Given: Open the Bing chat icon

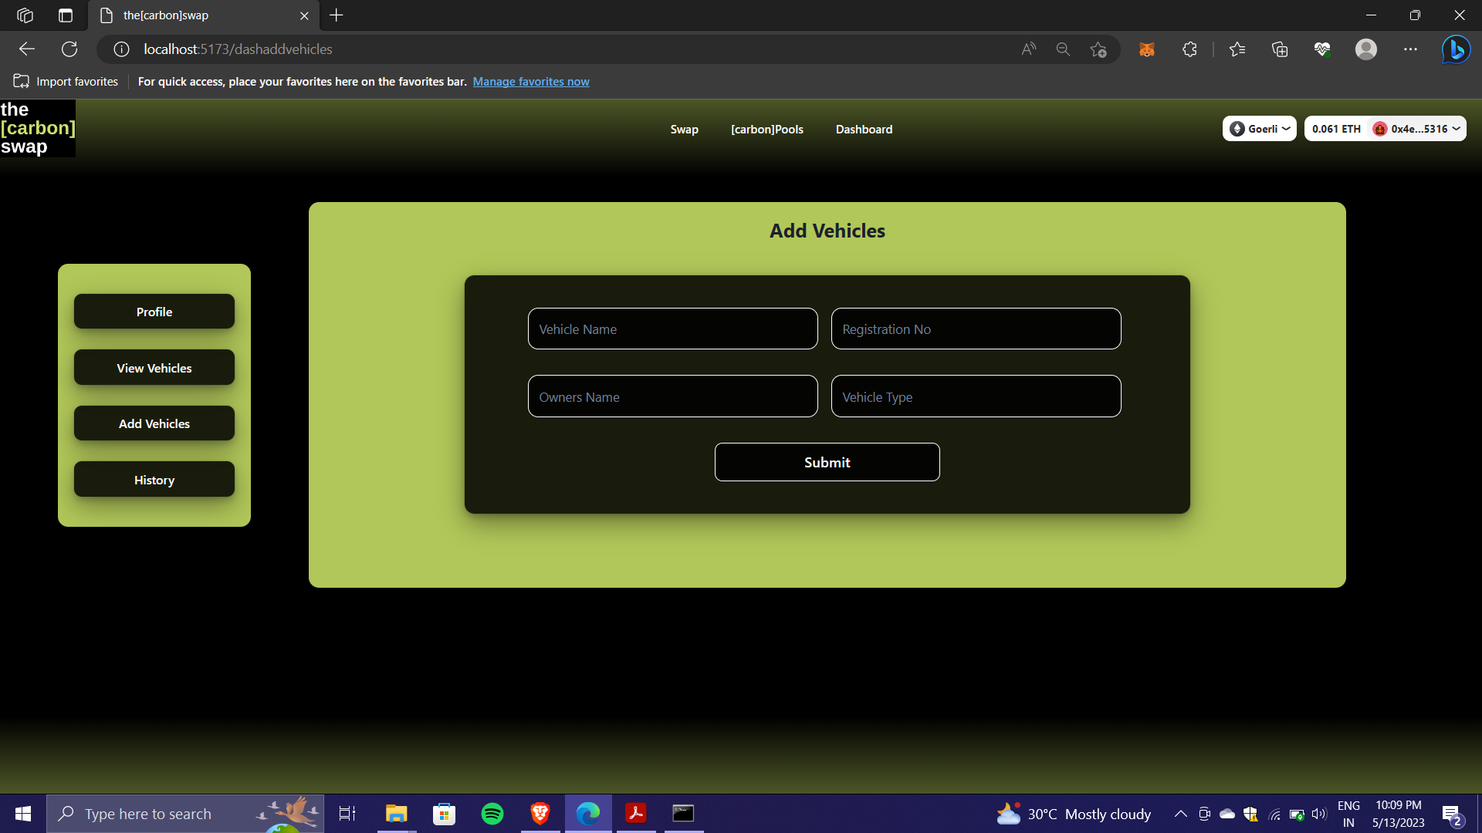Looking at the screenshot, I should point(1456,49).
